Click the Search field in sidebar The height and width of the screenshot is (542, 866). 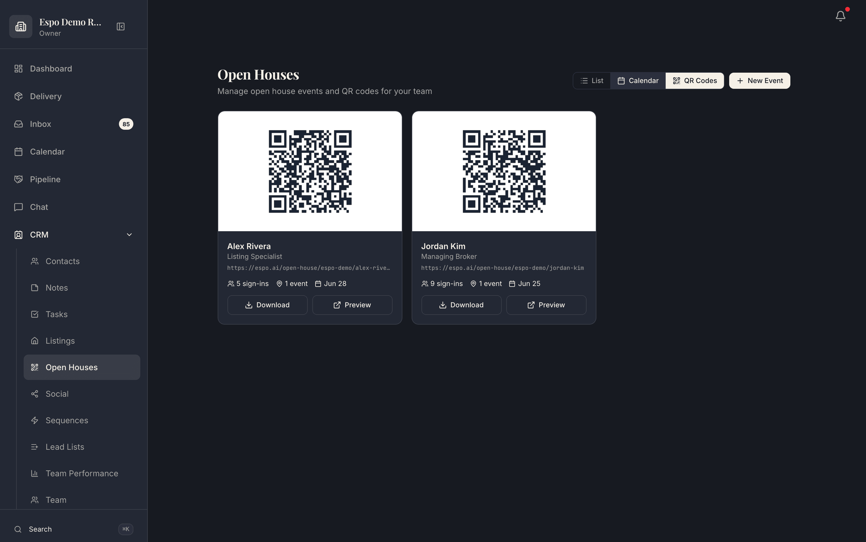tap(74, 529)
